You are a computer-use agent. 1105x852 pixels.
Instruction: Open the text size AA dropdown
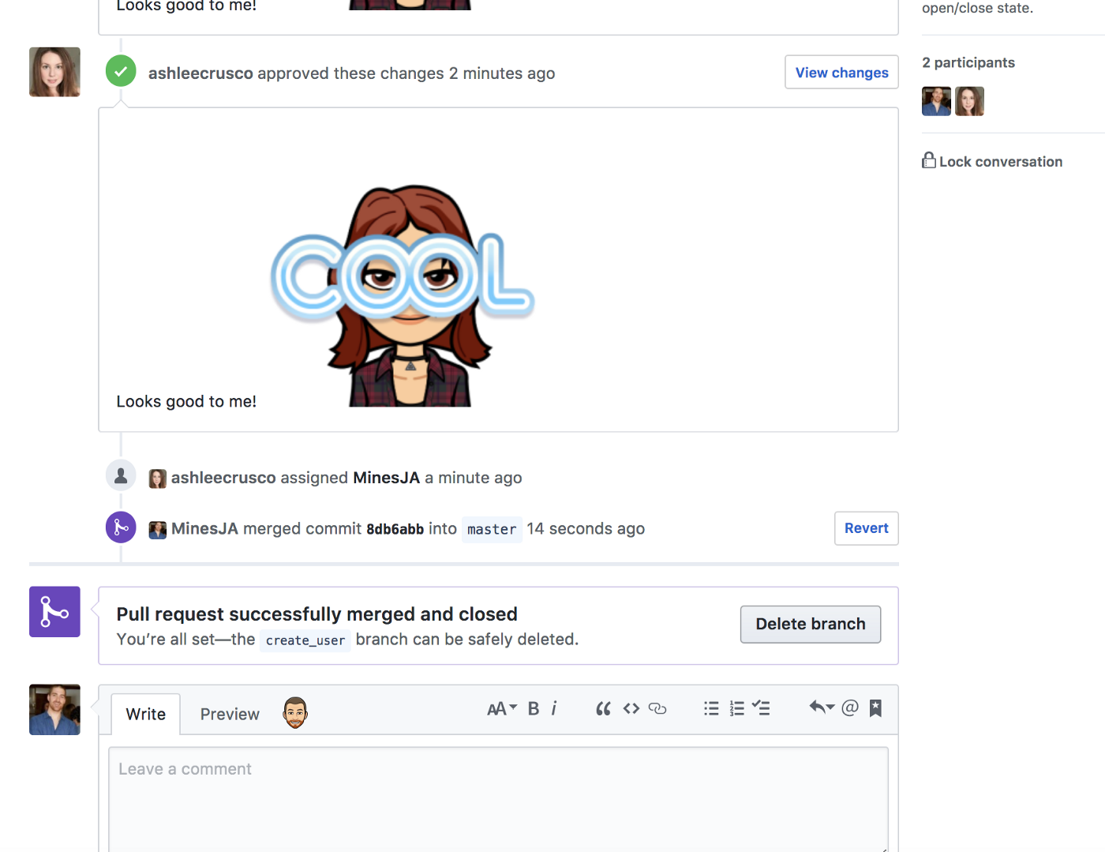[x=501, y=708]
